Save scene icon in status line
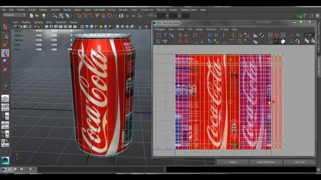 44,15
